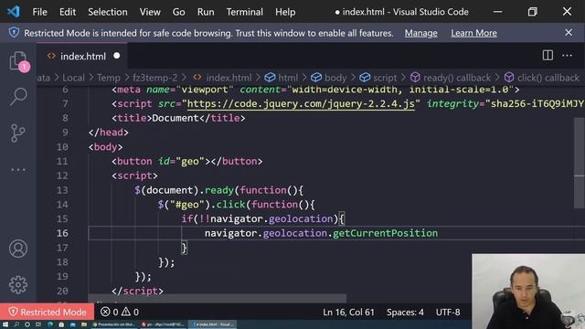Viewport: 585px width, 329px height.
Task: Click the Presentación taskbar window button
Action: [x=114, y=324]
